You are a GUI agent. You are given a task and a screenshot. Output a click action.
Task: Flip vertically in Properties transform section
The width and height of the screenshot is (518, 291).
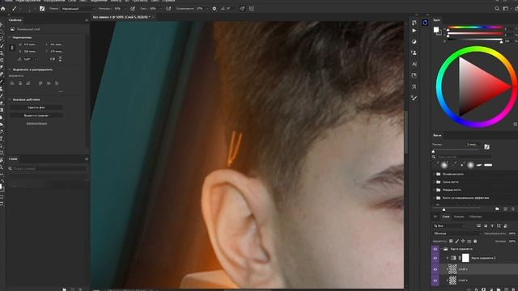pyautogui.click(x=60, y=59)
